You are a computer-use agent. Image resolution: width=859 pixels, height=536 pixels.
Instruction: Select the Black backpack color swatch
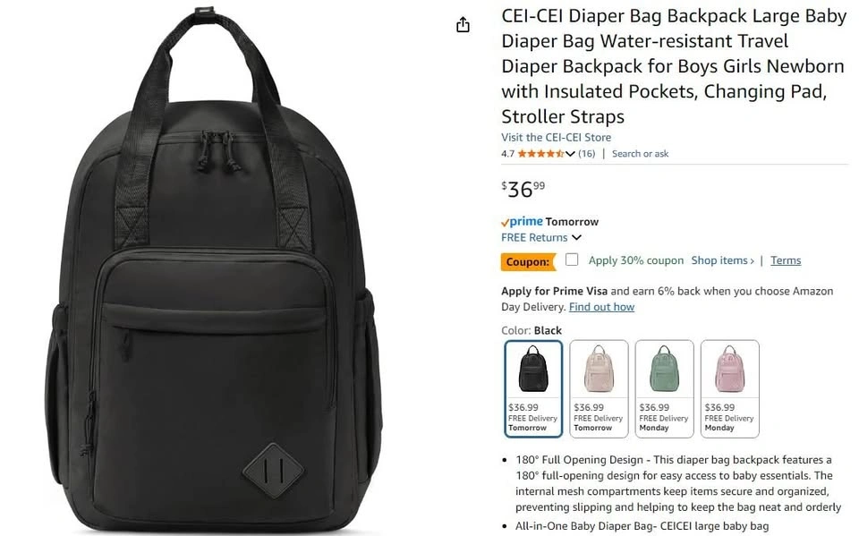pyautogui.click(x=533, y=388)
